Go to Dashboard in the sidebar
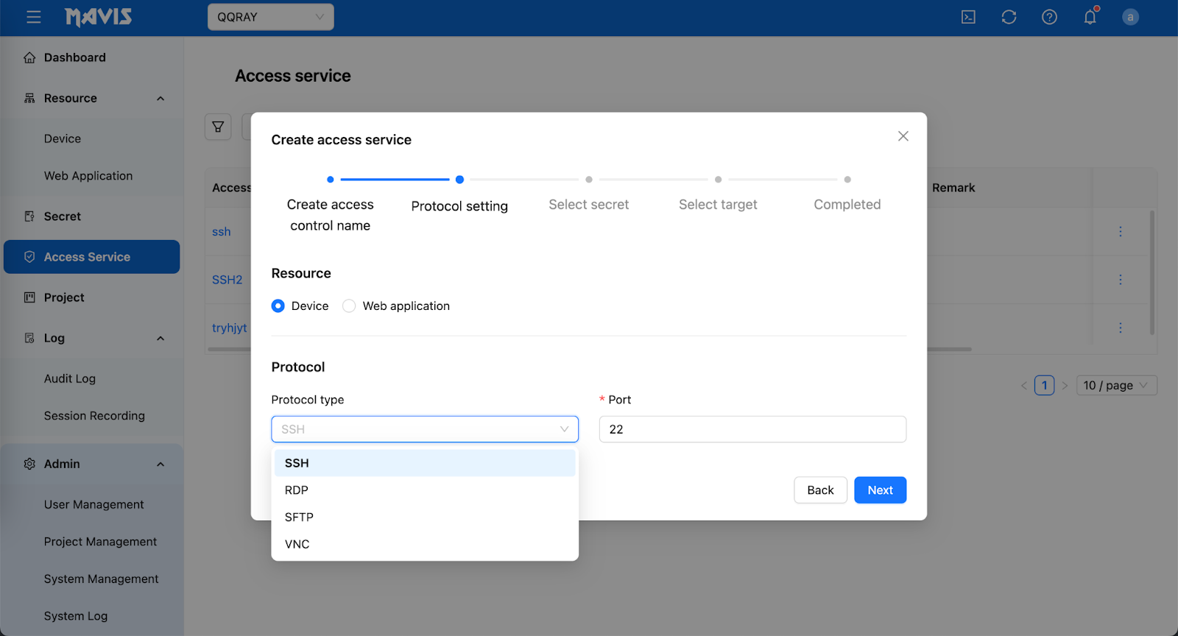 coord(74,57)
